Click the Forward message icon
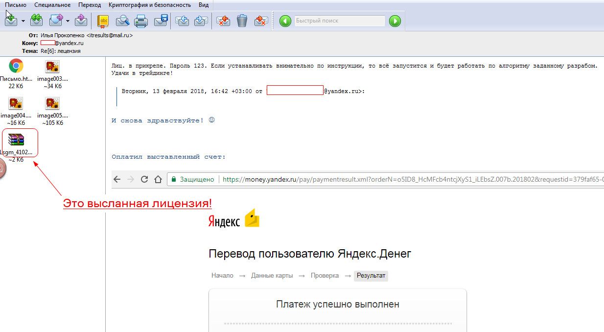This screenshot has width=604, height=332. pos(56,21)
